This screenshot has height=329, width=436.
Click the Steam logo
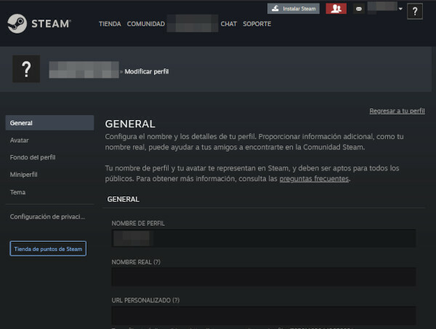39,24
